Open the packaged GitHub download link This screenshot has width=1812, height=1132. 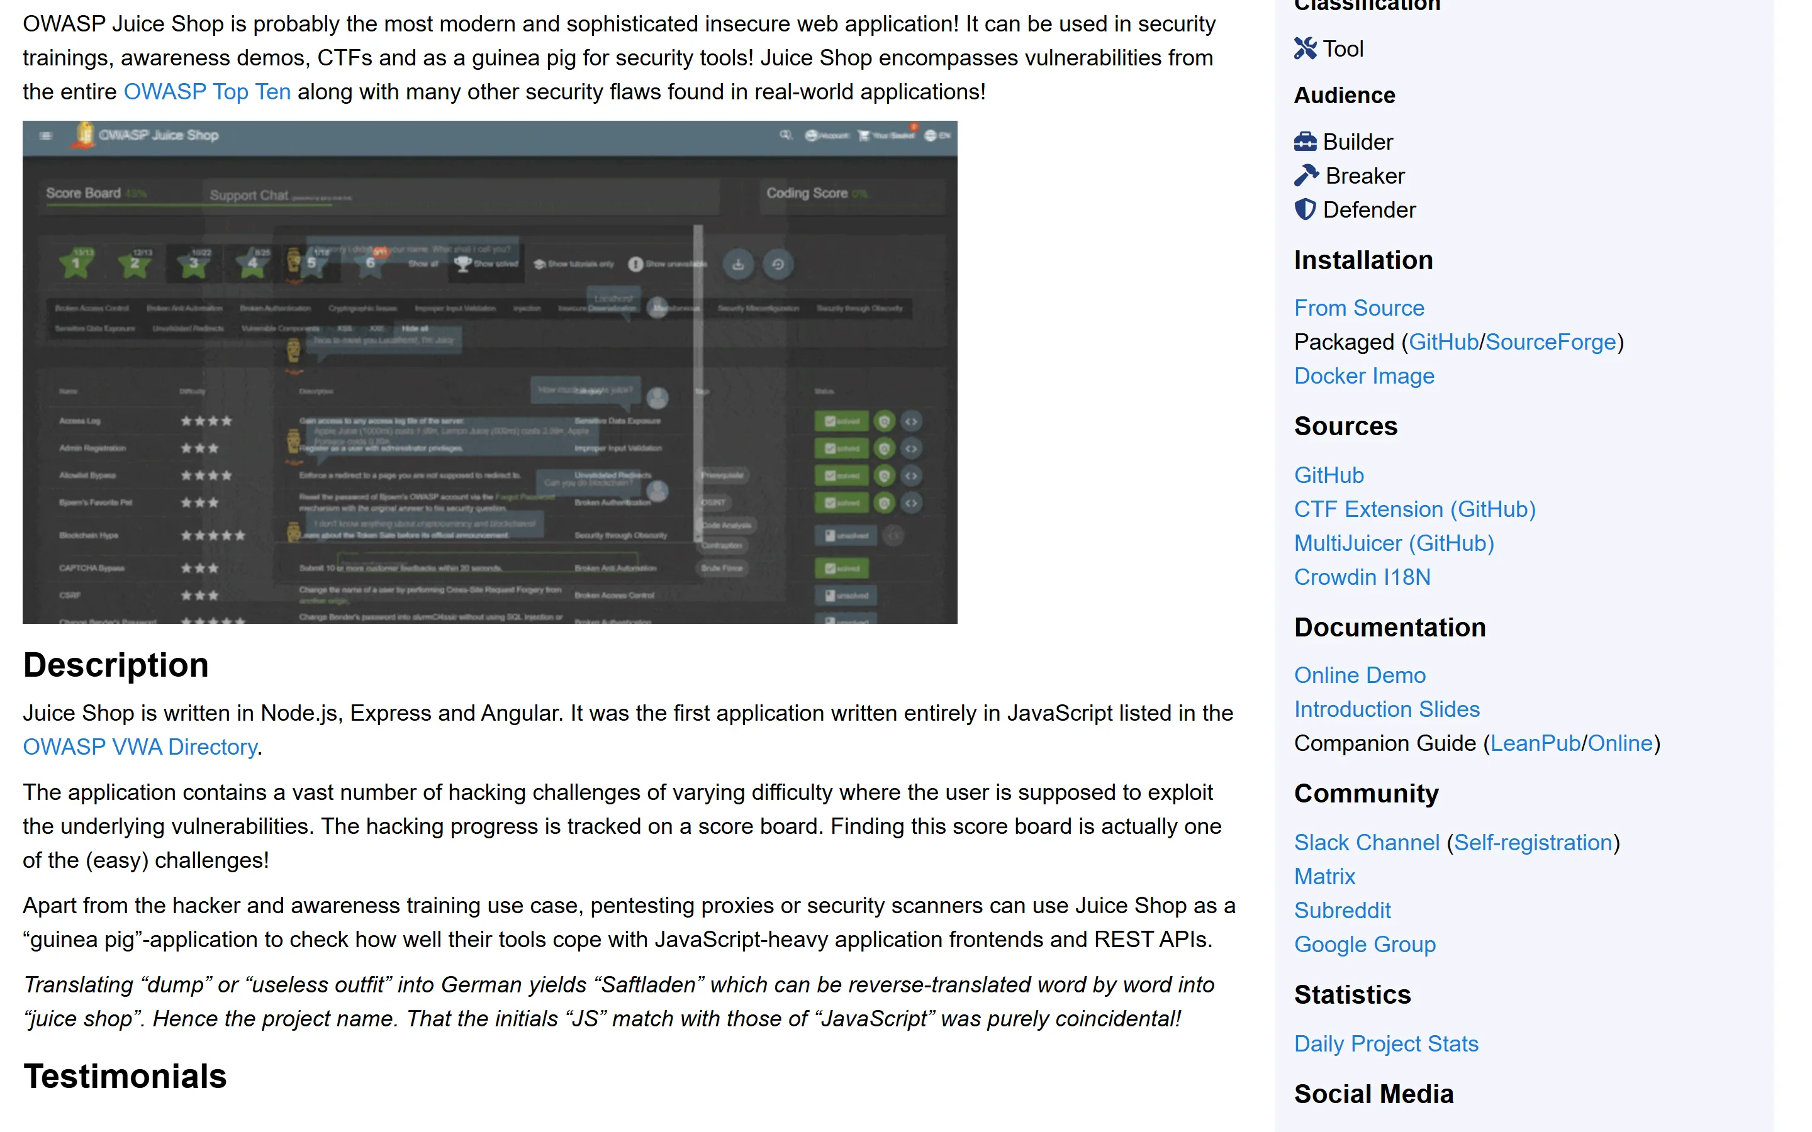tap(1443, 341)
